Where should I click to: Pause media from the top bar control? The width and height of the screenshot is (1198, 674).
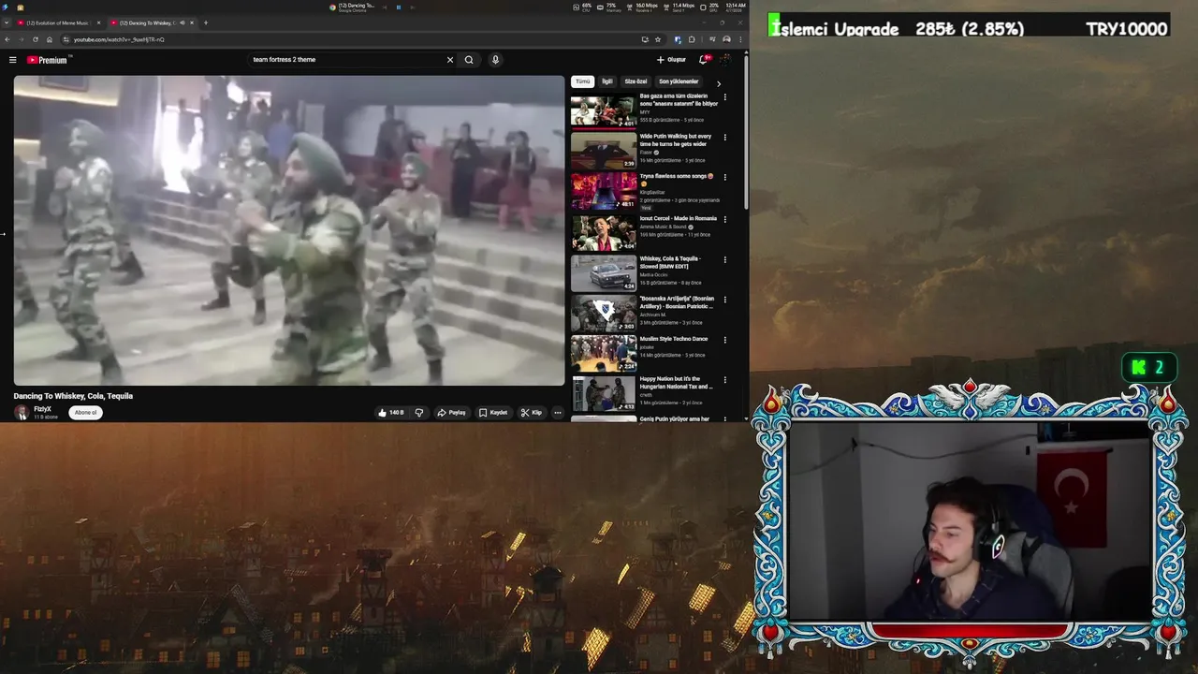399,7
